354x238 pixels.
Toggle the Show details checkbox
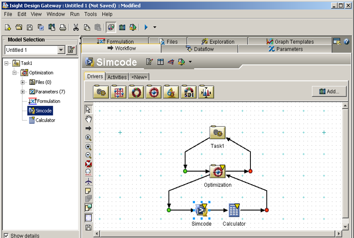[x=6, y=236]
